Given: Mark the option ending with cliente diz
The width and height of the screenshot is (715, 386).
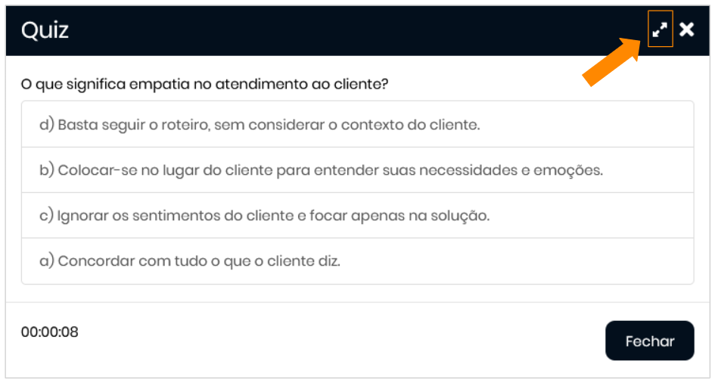Looking at the screenshot, I should point(190,261).
